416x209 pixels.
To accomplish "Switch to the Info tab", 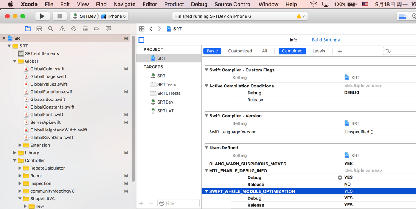I will [294, 40].
